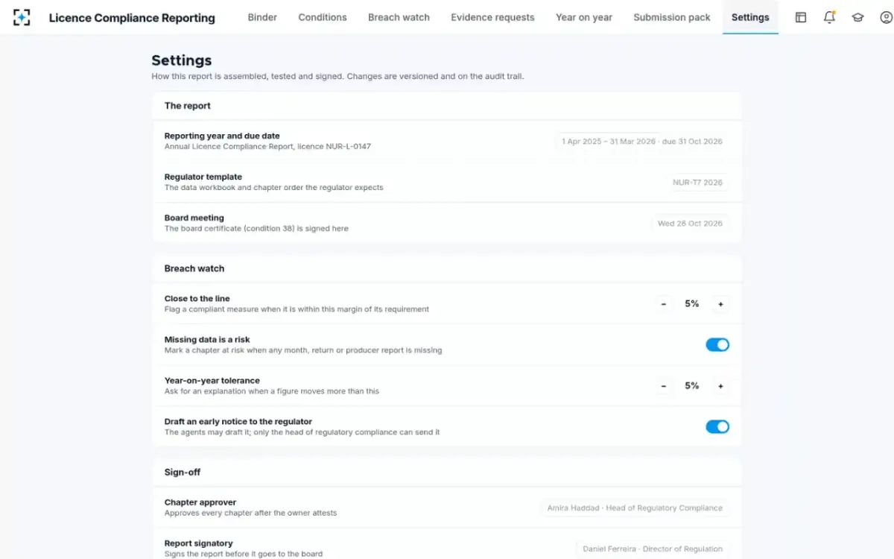Screen dimensions: 894x559
Task: Increase Year-on-year tolerance
Action: (720, 386)
